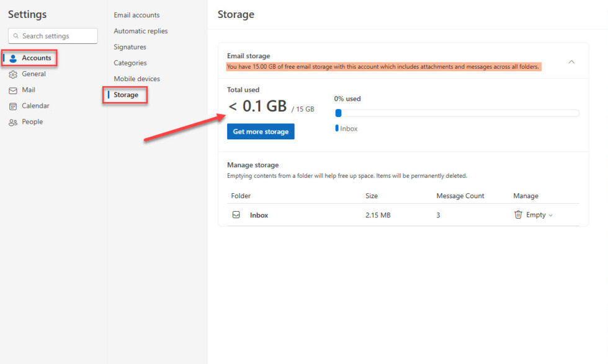Go to the Signatures settings page

(130, 46)
